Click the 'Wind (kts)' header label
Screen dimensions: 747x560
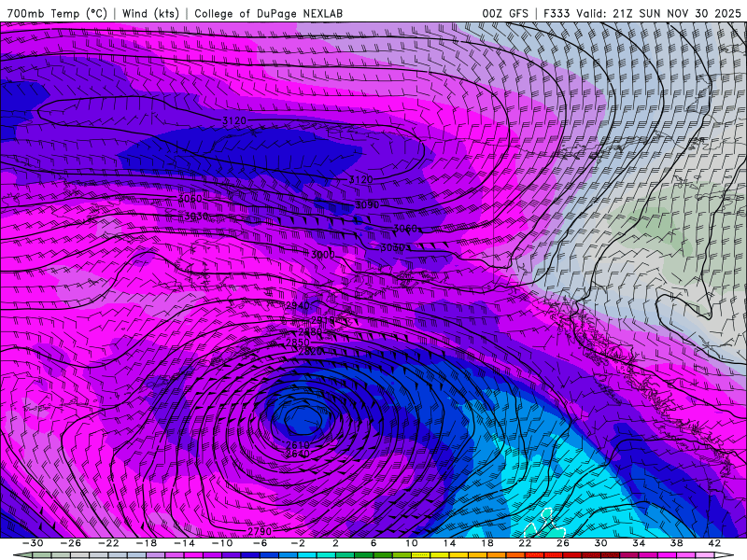150,13
